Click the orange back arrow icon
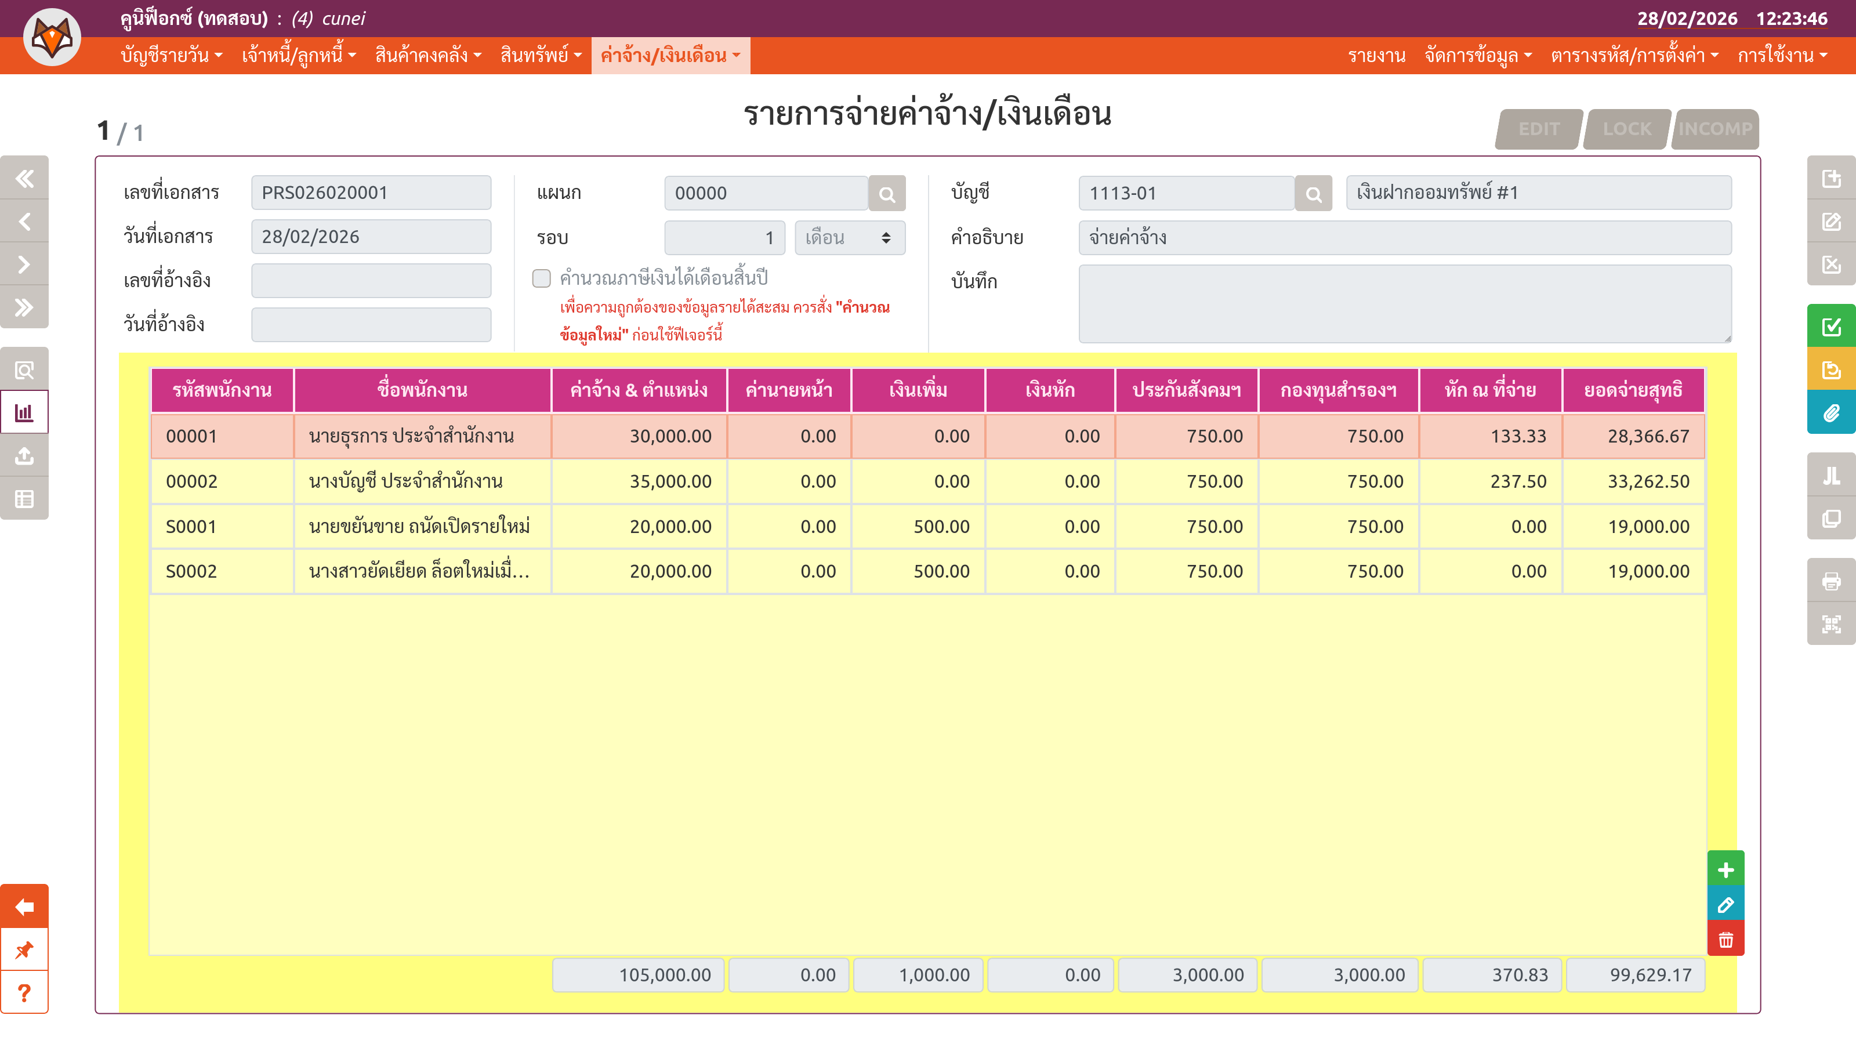Screen dimensions: 1856x1044 point(24,907)
